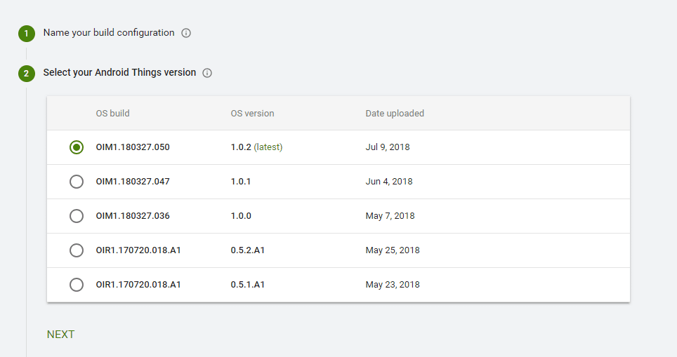This screenshot has width=677, height=357.
Task: Click the May 25, 2018 date cell
Action: (393, 250)
